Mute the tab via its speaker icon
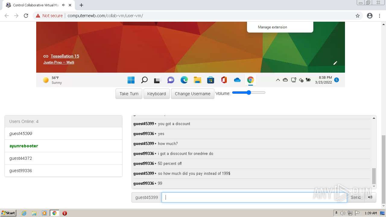 tap(63, 5)
